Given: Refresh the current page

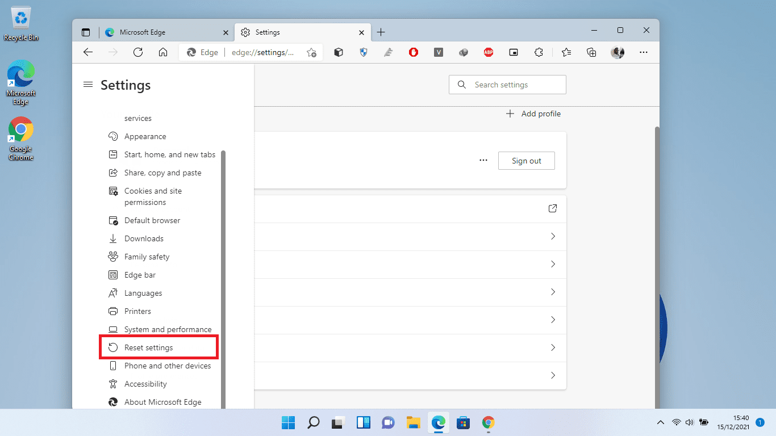Looking at the screenshot, I should coord(137,52).
